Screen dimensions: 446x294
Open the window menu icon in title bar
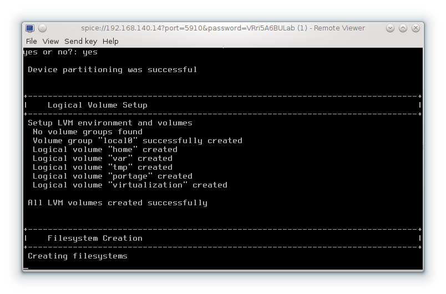[x=30, y=28]
